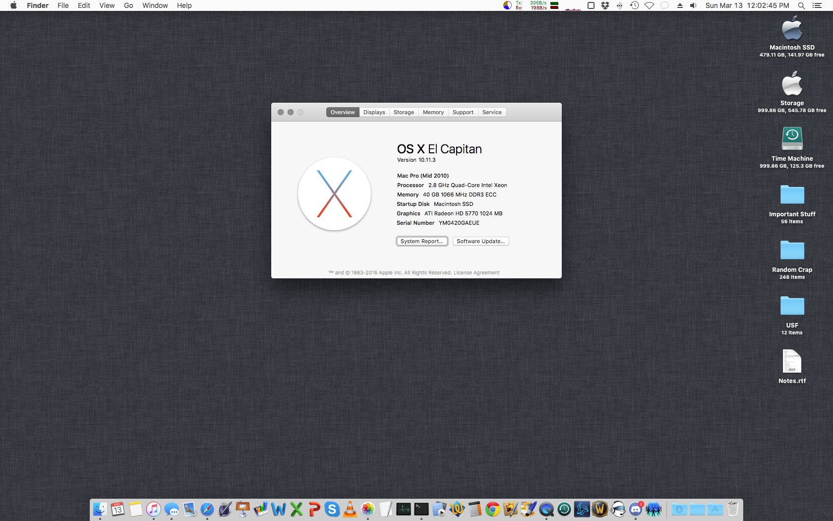The height and width of the screenshot is (521, 833).
Task: Launch iTunes from the Dock
Action: 154,509
